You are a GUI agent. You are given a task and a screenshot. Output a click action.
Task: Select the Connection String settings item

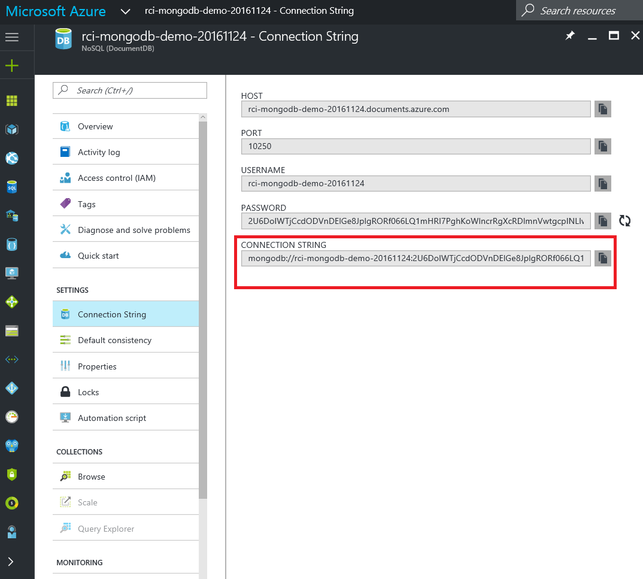tap(126, 314)
